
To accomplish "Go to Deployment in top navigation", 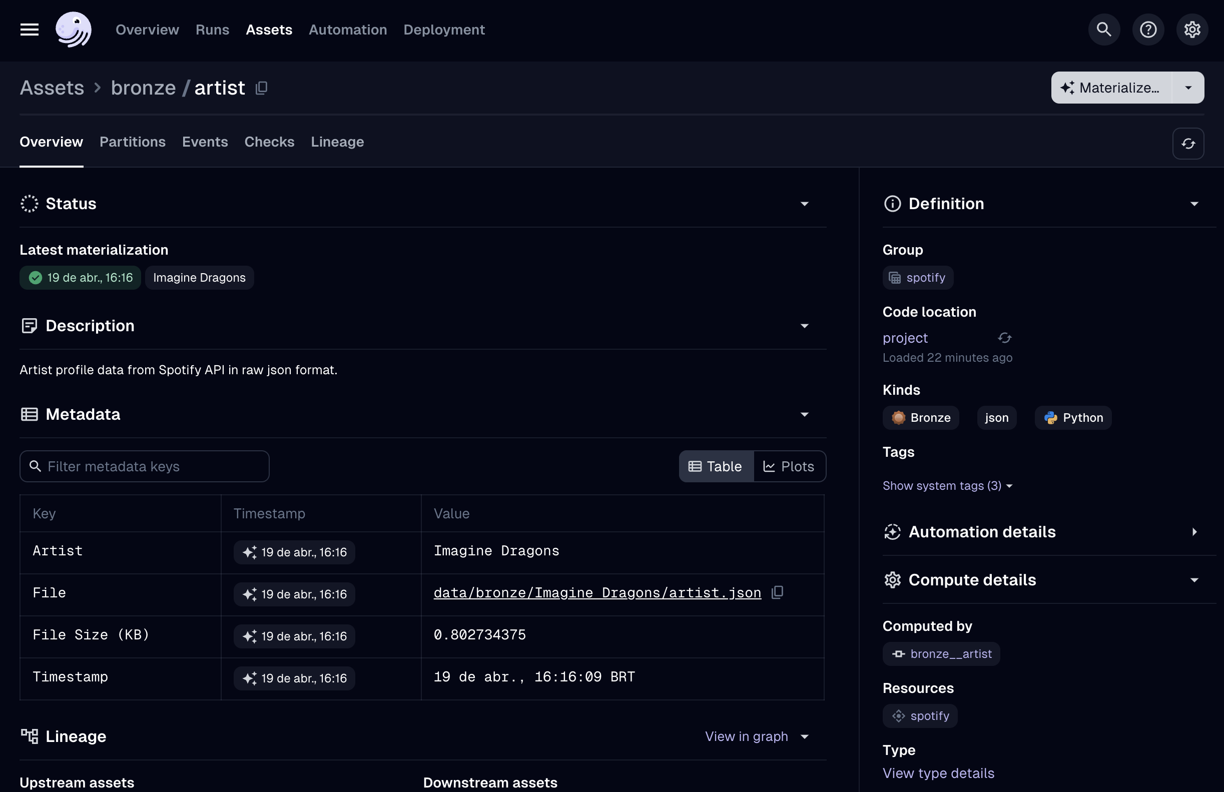I will [444, 30].
